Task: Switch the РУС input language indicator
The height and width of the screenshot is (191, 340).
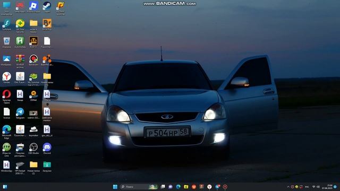Action: click(307, 187)
